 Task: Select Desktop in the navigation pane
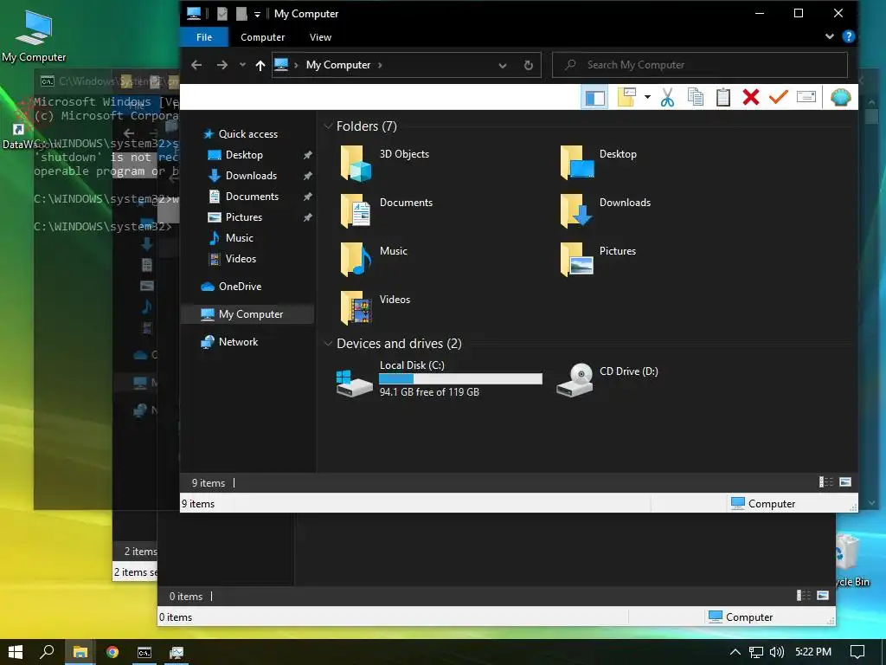click(243, 155)
